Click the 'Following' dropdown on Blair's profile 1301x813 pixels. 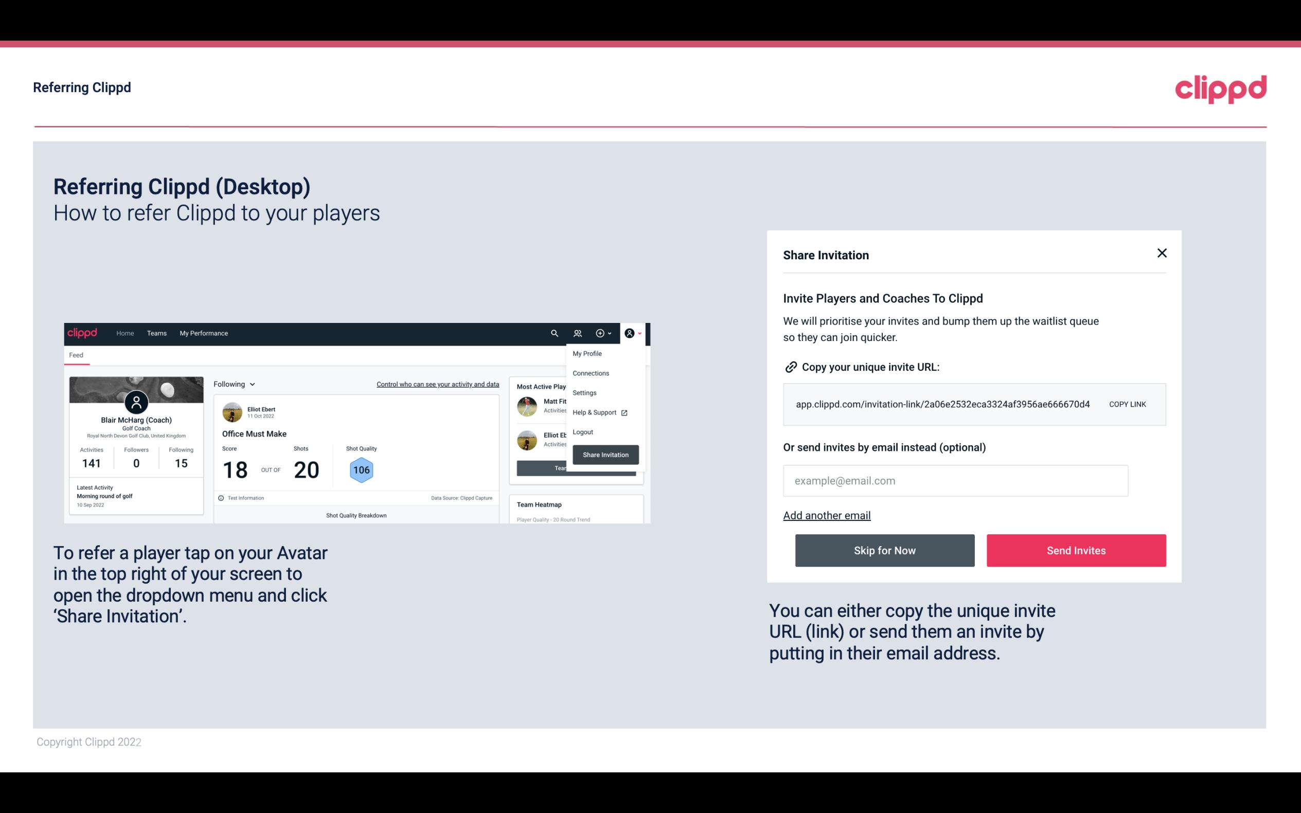[233, 384]
